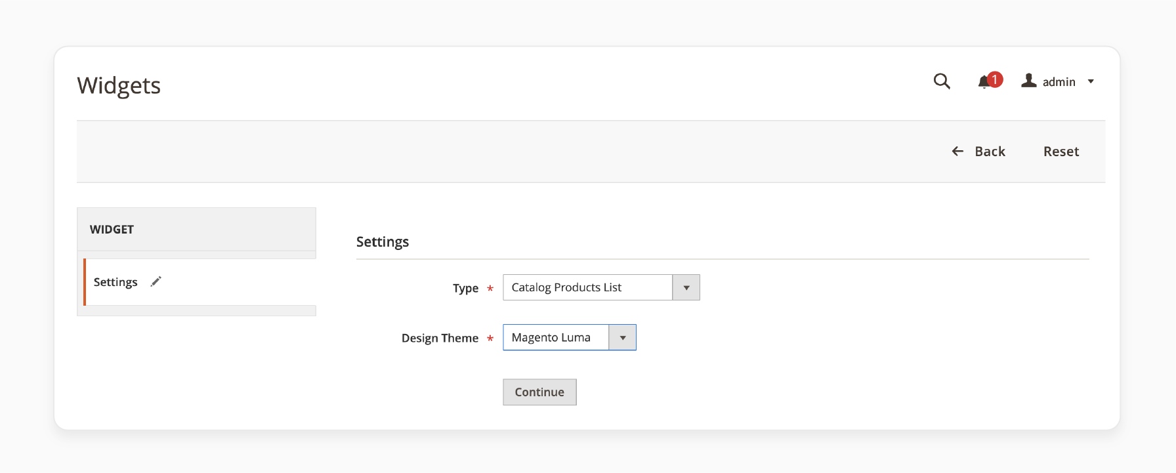Screen dimensions: 1176x473
Task: Click the admin user avatar icon
Action: point(1029,81)
